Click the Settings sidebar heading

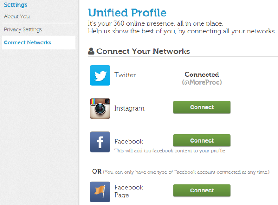[x=16, y=5]
